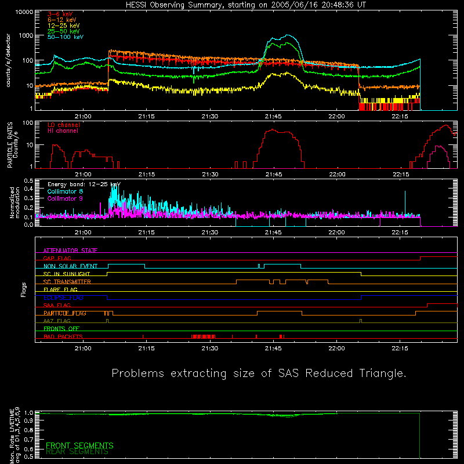The image size is (464, 464).
Task: Click the "BAD PACKETS" label
Action: point(63,336)
